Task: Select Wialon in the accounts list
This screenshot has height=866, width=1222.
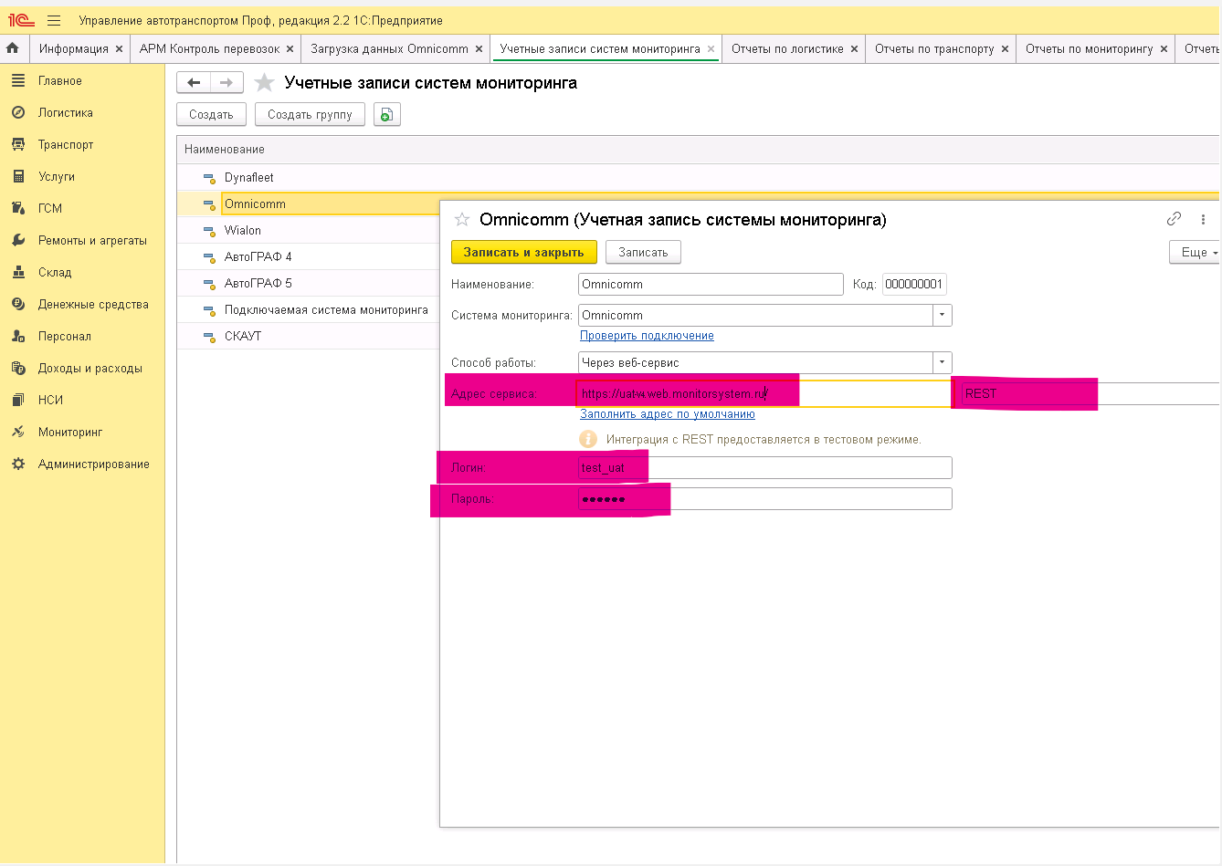Action: click(x=243, y=230)
